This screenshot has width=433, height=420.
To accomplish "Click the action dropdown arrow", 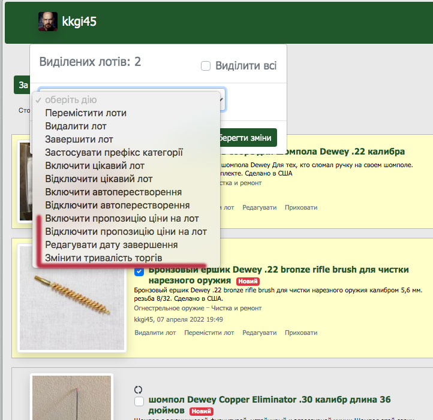I will pyautogui.click(x=221, y=99).
